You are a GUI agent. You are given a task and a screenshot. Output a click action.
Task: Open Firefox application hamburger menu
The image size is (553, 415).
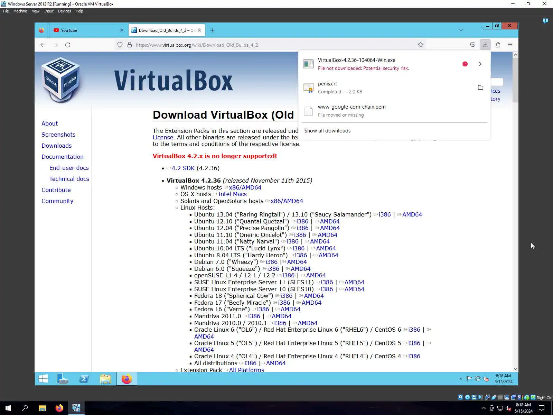coord(510,45)
